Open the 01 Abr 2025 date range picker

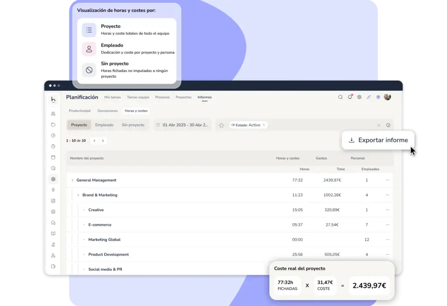(x=182, y=125)
